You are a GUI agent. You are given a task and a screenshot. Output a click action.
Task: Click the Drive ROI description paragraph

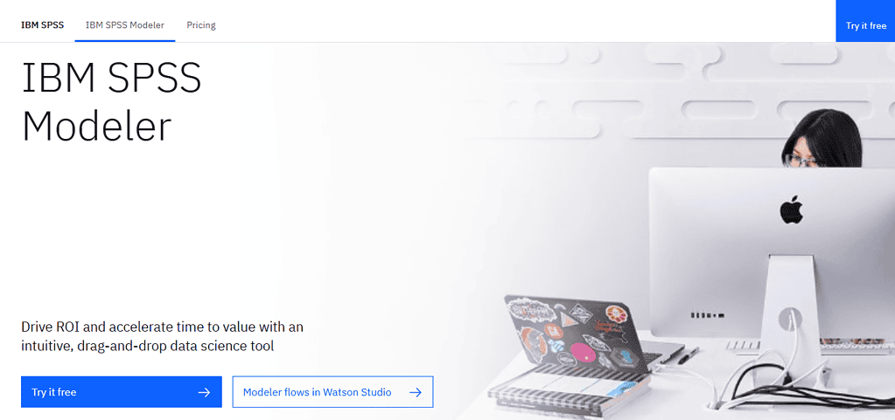(x=162, y=336)
